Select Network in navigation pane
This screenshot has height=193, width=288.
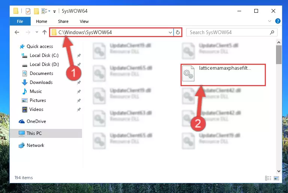35,145
